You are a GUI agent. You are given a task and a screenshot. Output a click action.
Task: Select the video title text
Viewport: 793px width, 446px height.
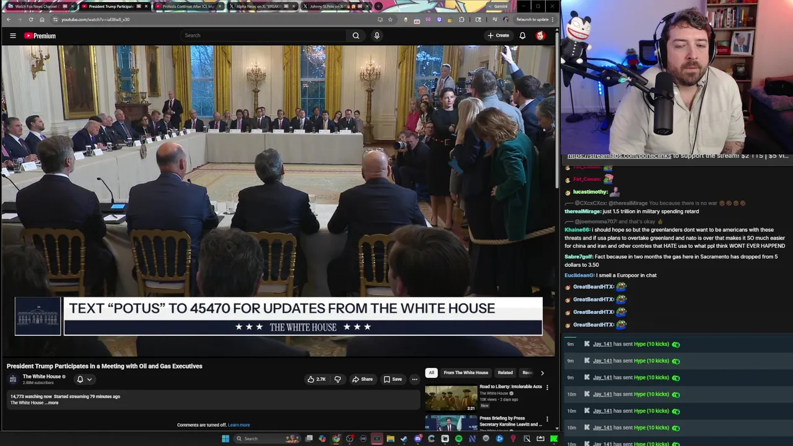tap(105, 366)
